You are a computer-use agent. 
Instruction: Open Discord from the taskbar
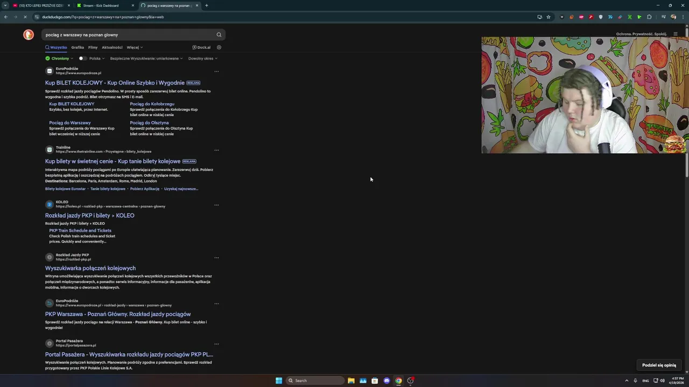(x=386, y=381)
